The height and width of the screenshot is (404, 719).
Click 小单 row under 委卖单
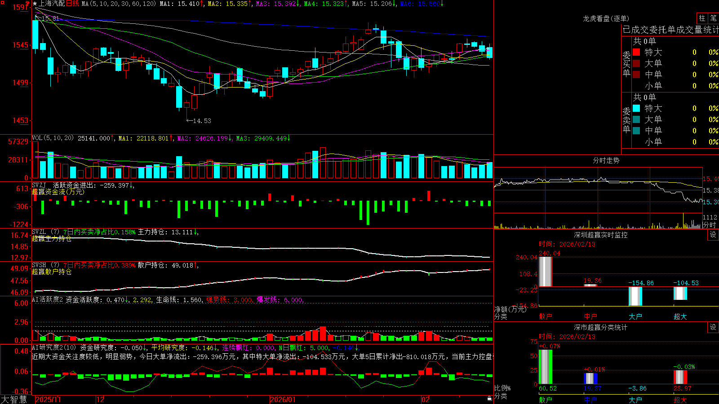tap(675, 142)
